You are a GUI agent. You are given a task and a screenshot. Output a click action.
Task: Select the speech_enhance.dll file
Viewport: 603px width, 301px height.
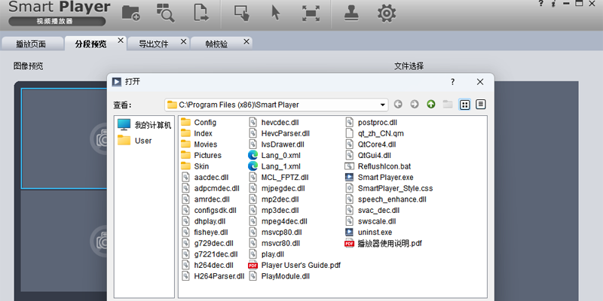(386, 199)
